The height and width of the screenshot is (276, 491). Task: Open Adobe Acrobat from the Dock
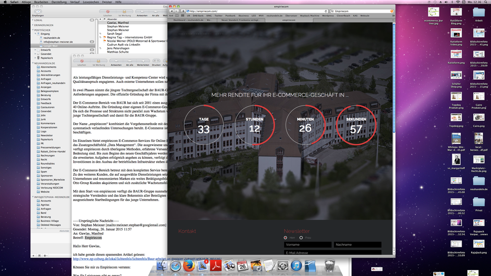[x=216, y=266]
